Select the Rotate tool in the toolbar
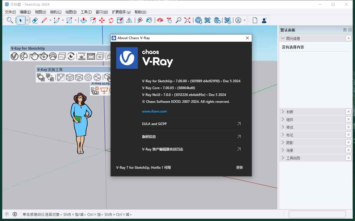 [111, 20]
